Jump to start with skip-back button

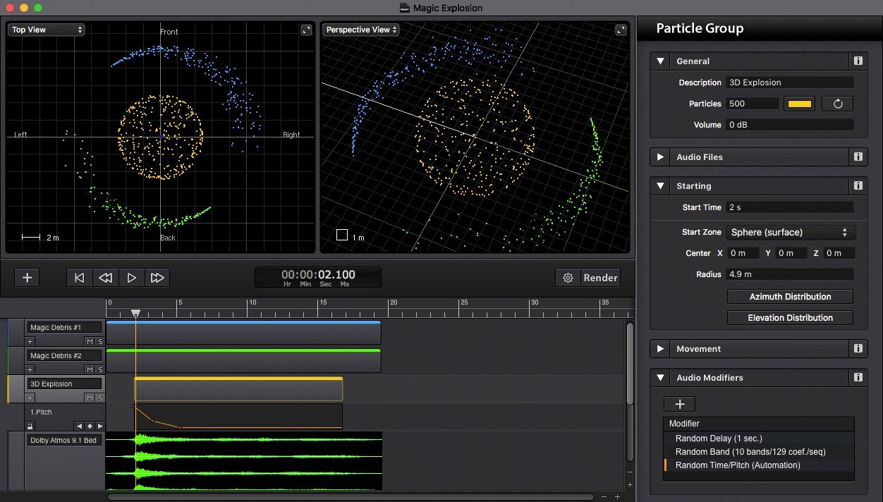[80, 278]
